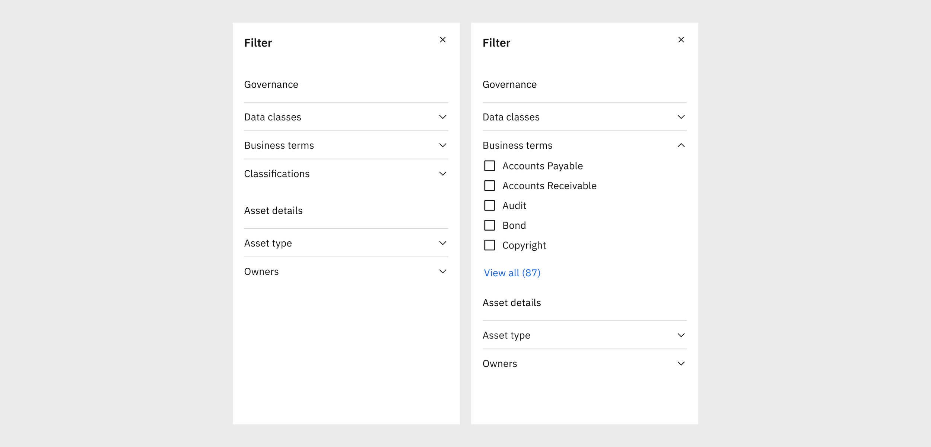Expand Classifications filter section
This screenshot has height=447, width=931.
442,174
